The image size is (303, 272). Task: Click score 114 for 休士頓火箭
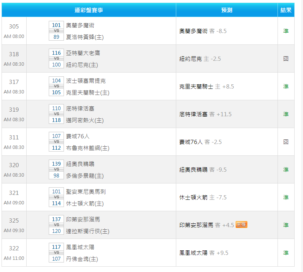pos(56,204)
